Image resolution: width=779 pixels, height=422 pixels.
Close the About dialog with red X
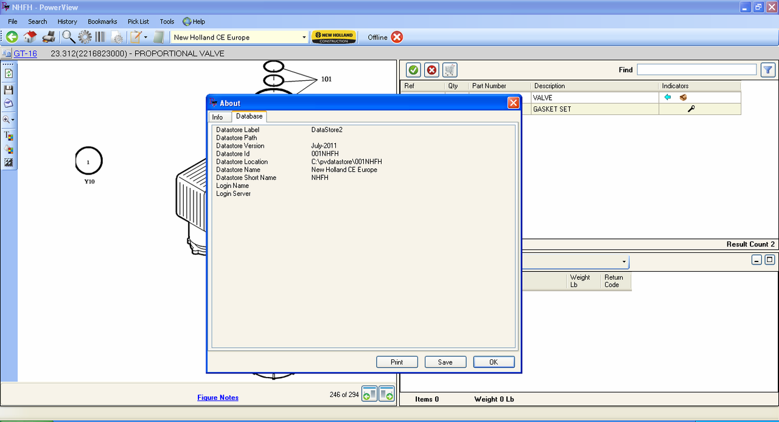tap(513, 103)
